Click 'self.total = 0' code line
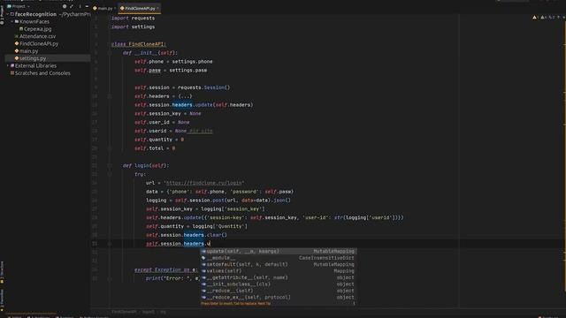Screen dimensions: 566x318 pyautogui.click(x=155, y=148)
